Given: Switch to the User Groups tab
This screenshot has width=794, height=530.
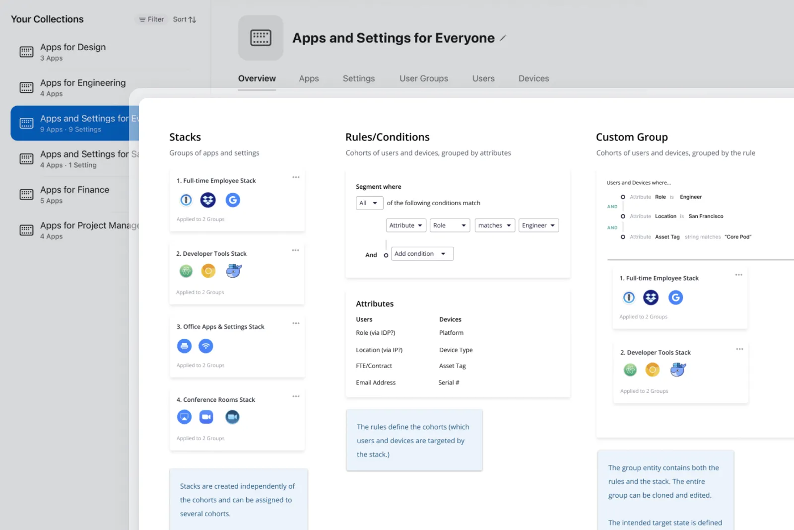Looking at the screenshot, I should click(x=424, y=78).
